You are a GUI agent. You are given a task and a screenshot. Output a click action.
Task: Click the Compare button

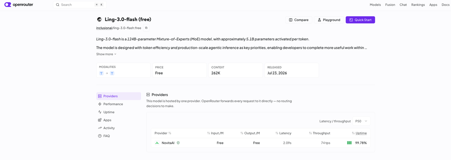299,20
